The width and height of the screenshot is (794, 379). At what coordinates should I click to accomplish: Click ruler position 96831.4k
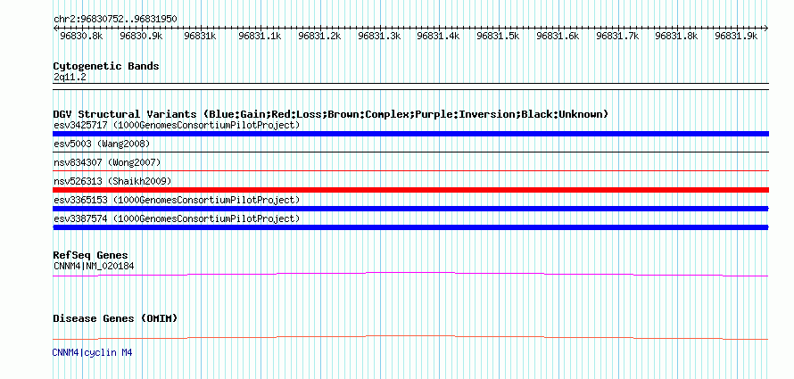[x=439, y=36]
